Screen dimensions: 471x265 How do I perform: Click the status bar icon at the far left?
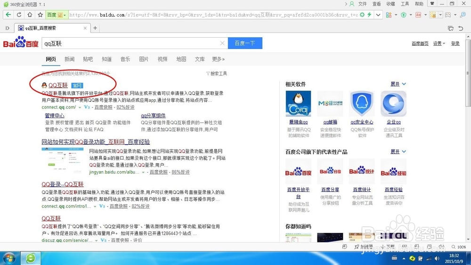[345, 247]
